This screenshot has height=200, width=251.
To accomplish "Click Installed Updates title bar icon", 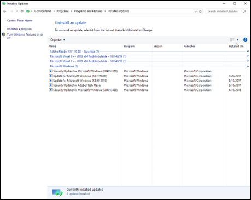I will [4, 4].
